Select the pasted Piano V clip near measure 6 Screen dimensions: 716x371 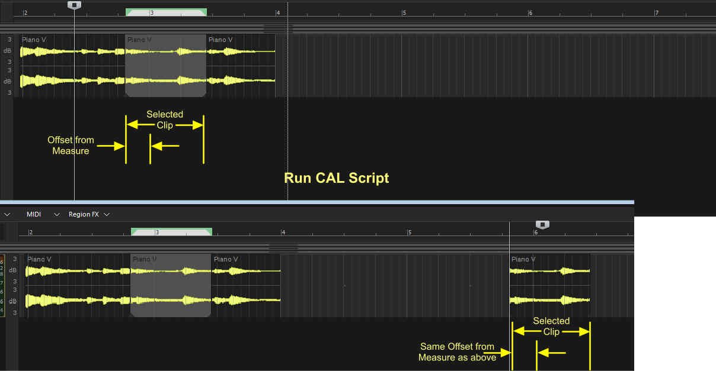coord(549,285)
